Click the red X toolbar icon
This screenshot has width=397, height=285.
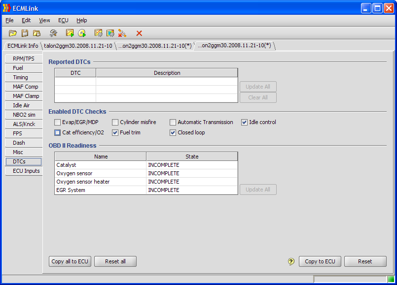[x=139, y=33]
